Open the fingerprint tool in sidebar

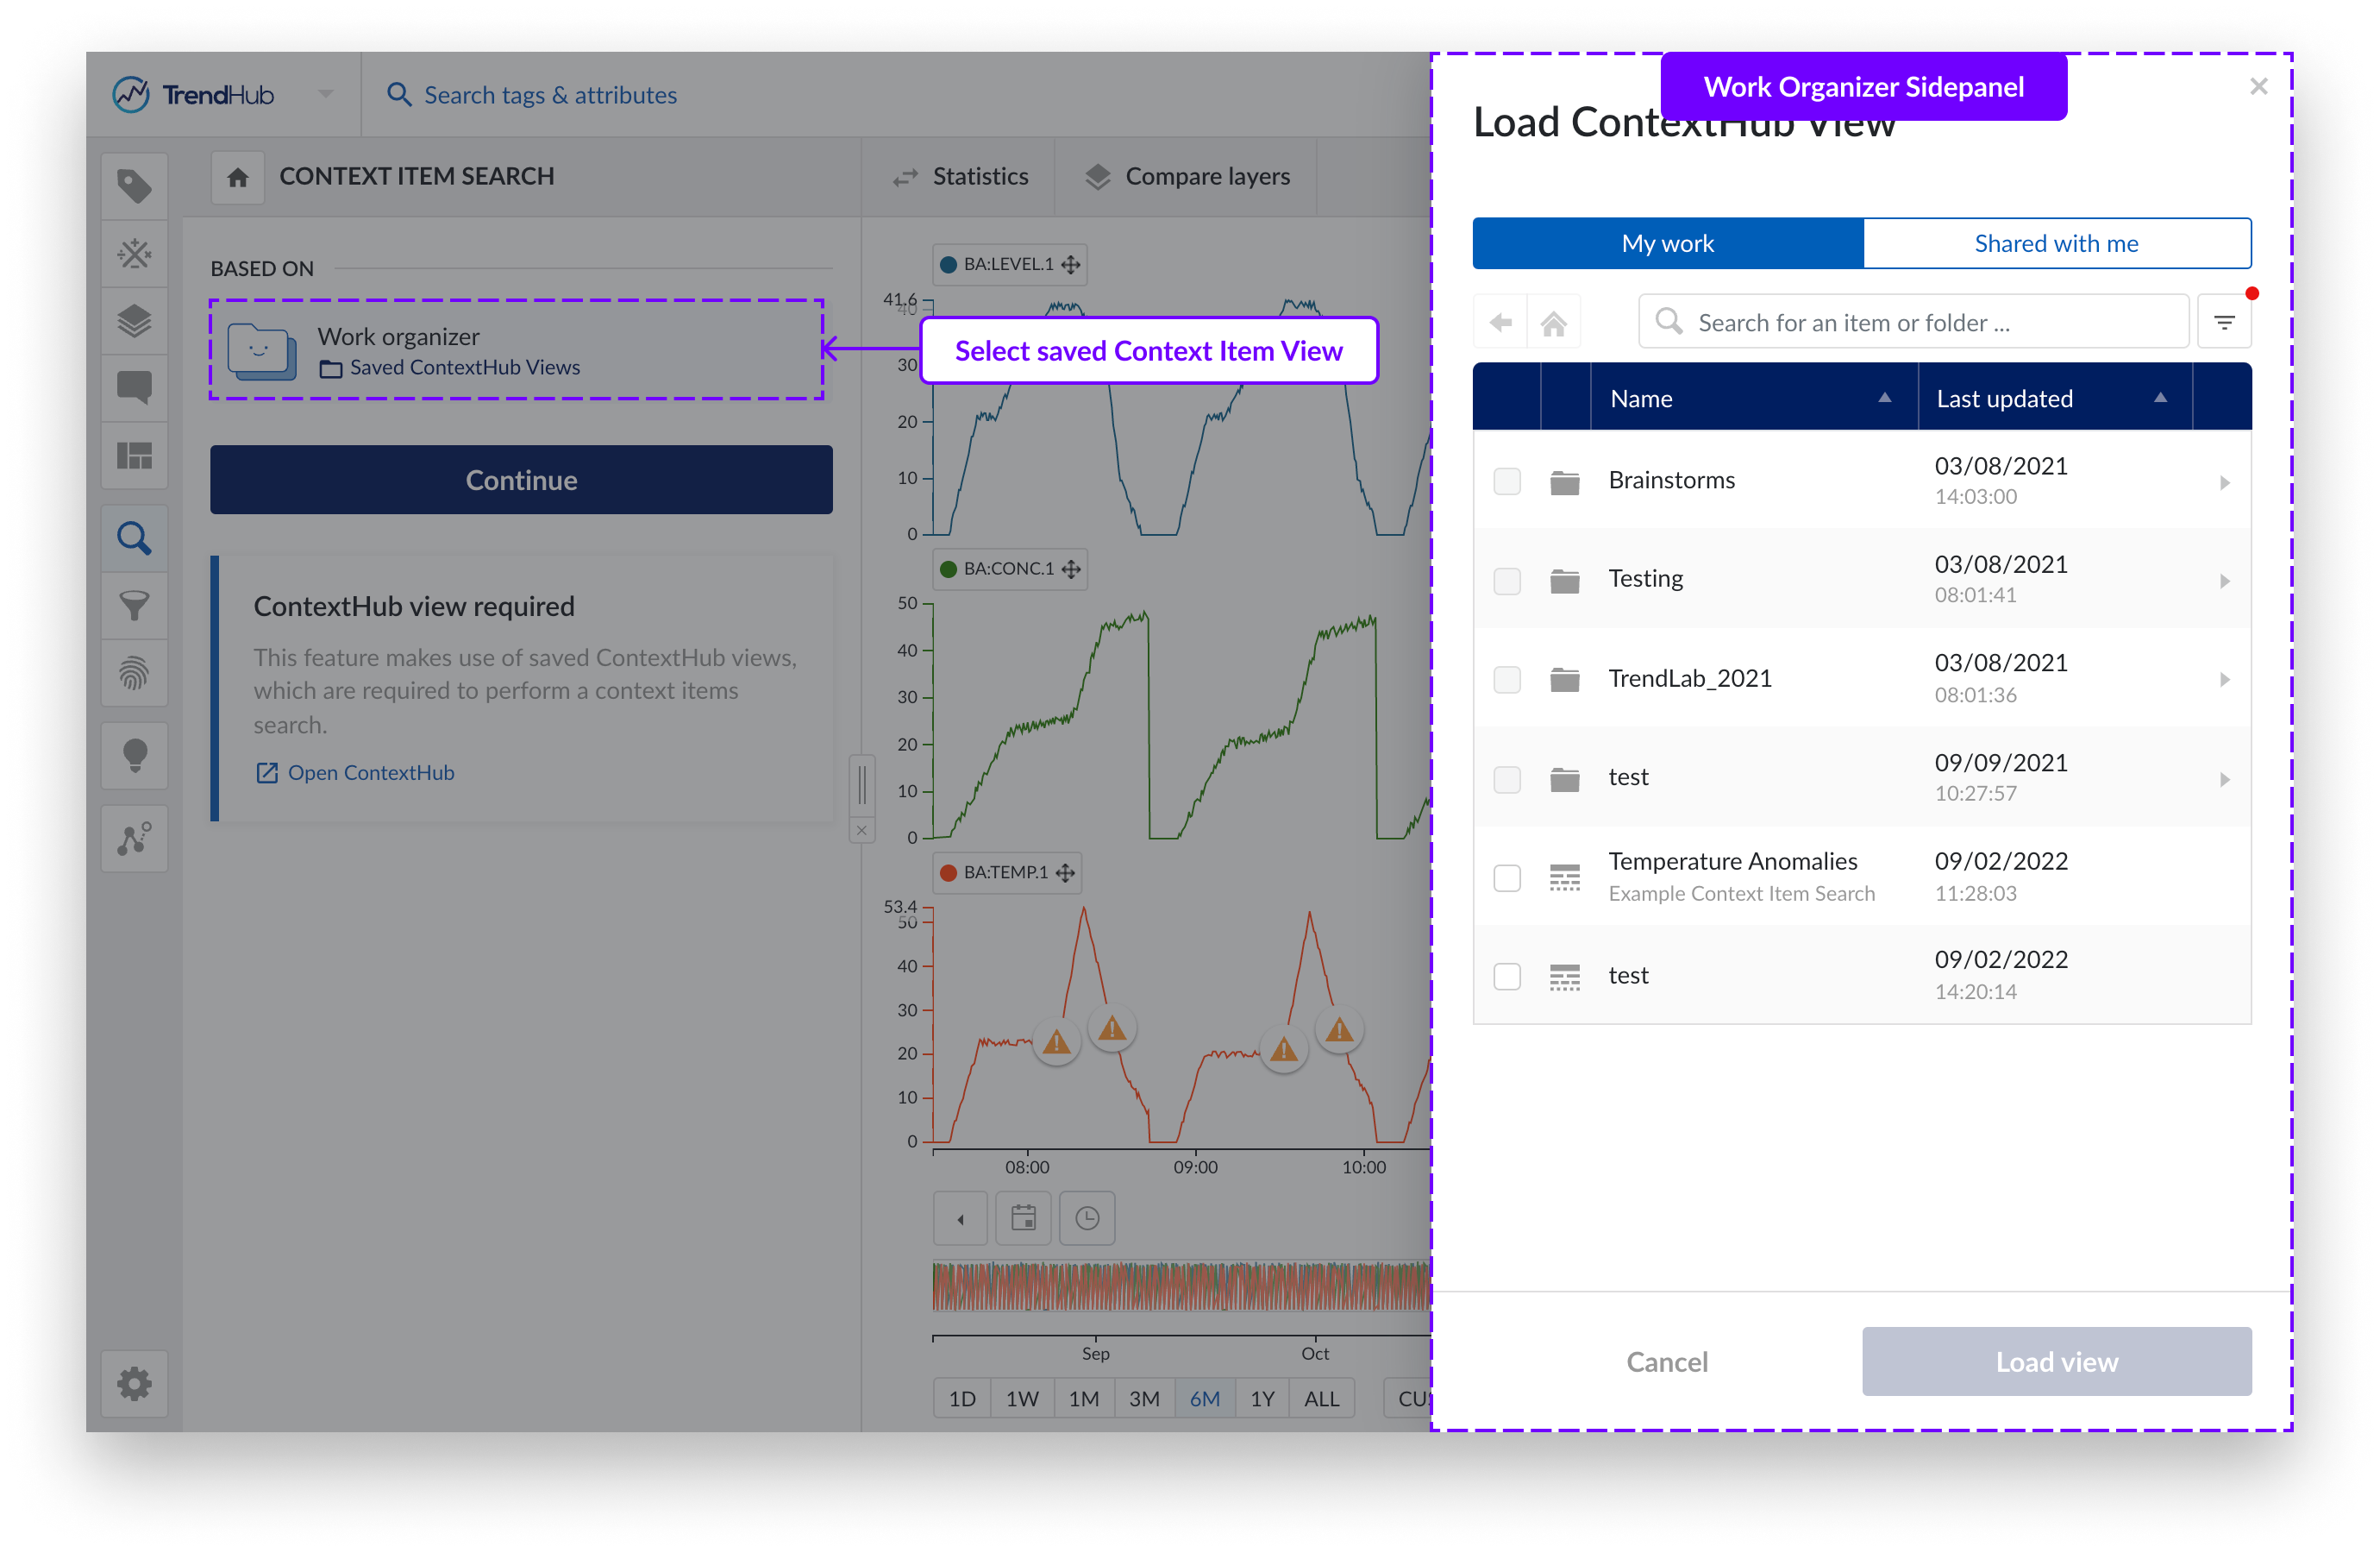[x=134, y=674]
